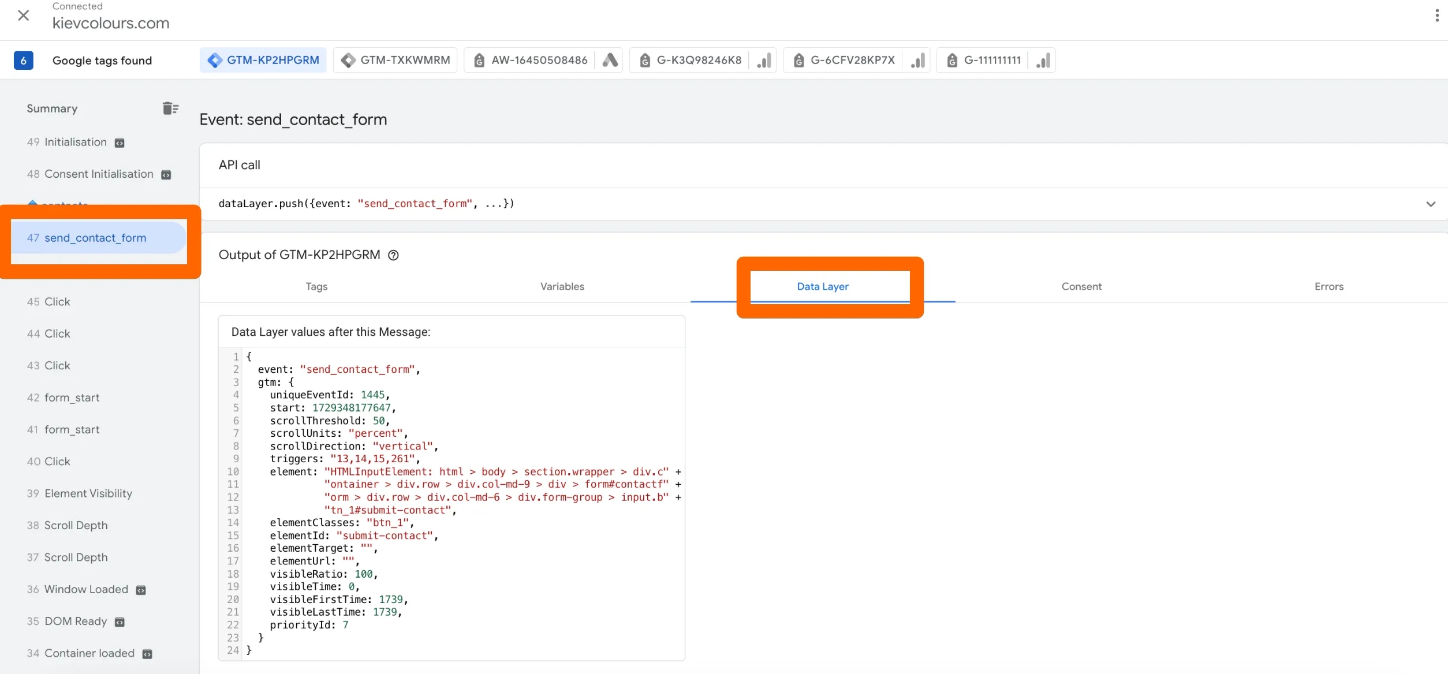
Task: Select event 42 form_start
Action: [63, 398]
